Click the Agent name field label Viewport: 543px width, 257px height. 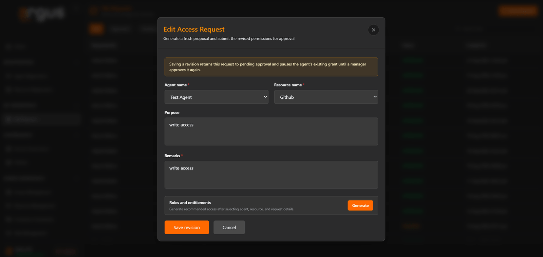pyautogui.click(x=175, y=85)
